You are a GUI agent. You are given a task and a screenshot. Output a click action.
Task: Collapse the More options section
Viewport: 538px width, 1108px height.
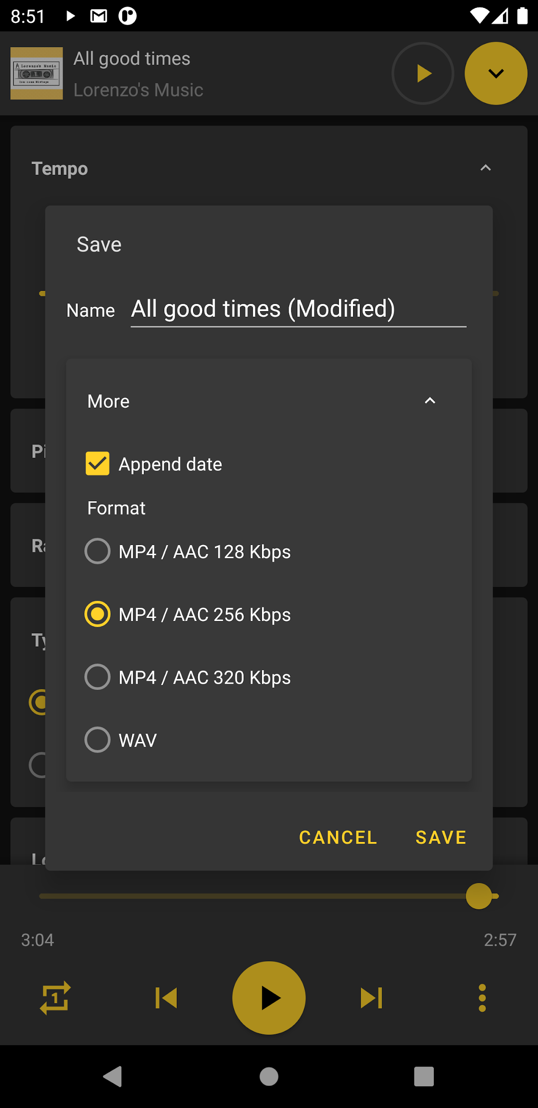pyautogui.click(x=430, y=401)
